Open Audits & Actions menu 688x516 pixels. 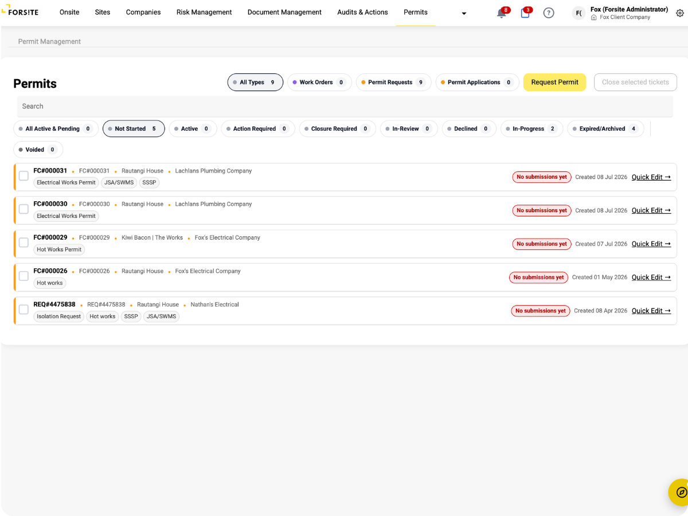coord(362,12)
